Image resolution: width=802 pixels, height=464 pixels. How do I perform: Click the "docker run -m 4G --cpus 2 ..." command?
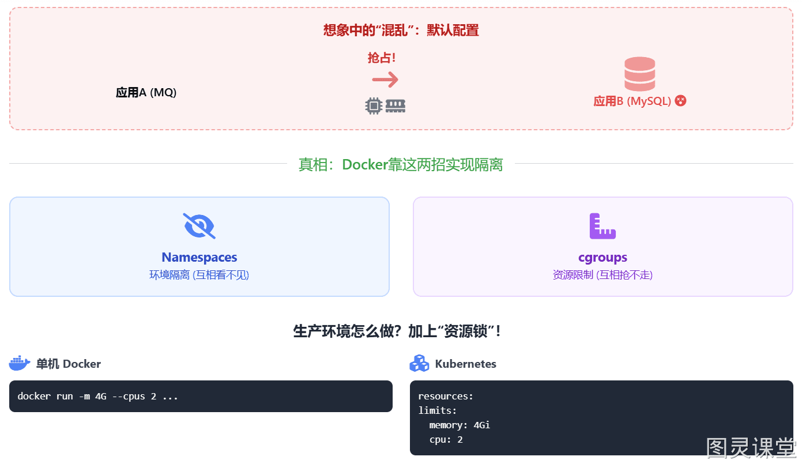click(98, 396)
